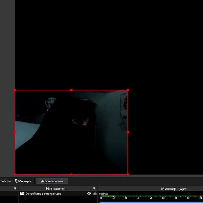Image resolution: width=203 pixels, height=203 pixels.
Task: Click the left-middle red handle of the selection
Action: (15, 132)
